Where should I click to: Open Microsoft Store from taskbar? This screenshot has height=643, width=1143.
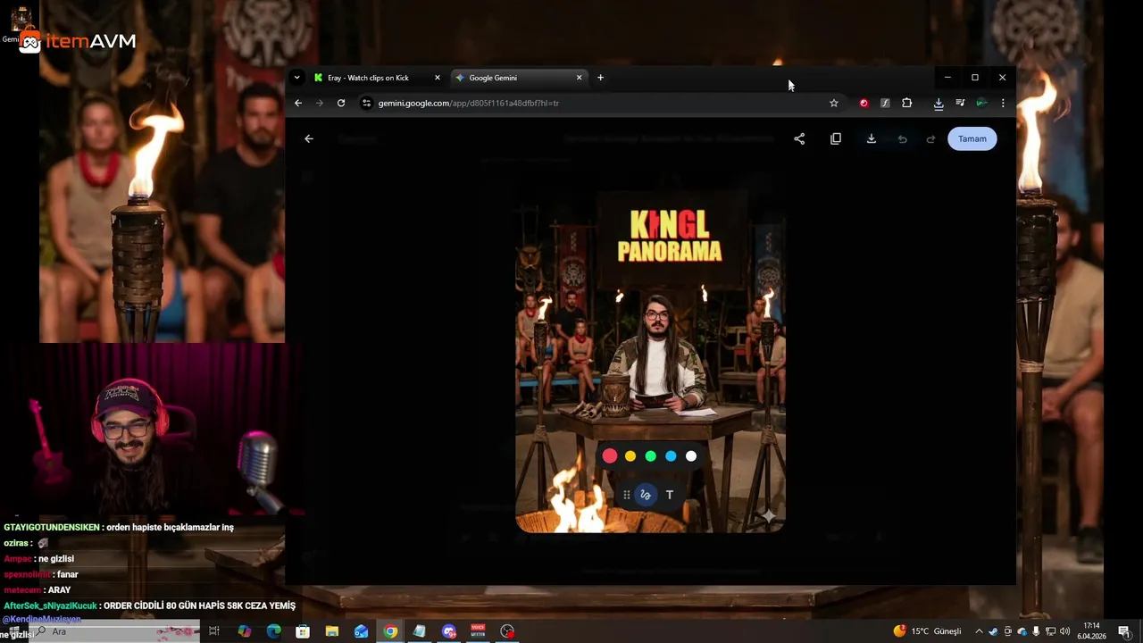pos(303,631)
